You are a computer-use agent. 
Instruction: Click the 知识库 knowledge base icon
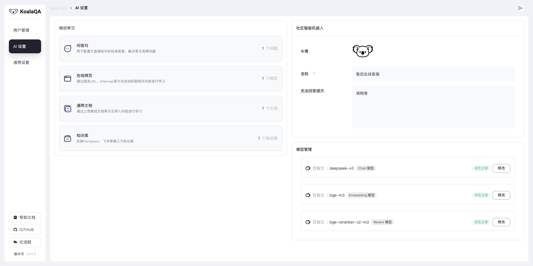[x=67, y=139]
